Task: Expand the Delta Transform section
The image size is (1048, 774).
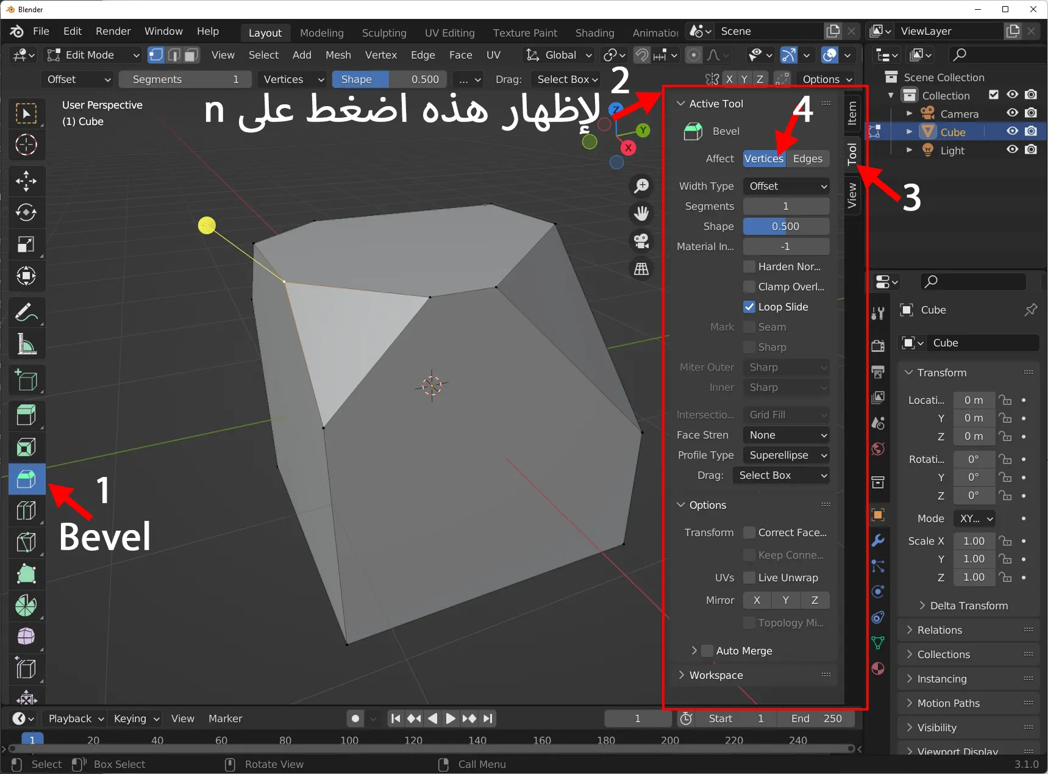Action: click(969, 606)
